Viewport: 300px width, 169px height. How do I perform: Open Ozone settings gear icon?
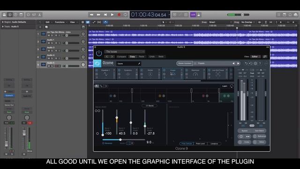pos(255,63)
